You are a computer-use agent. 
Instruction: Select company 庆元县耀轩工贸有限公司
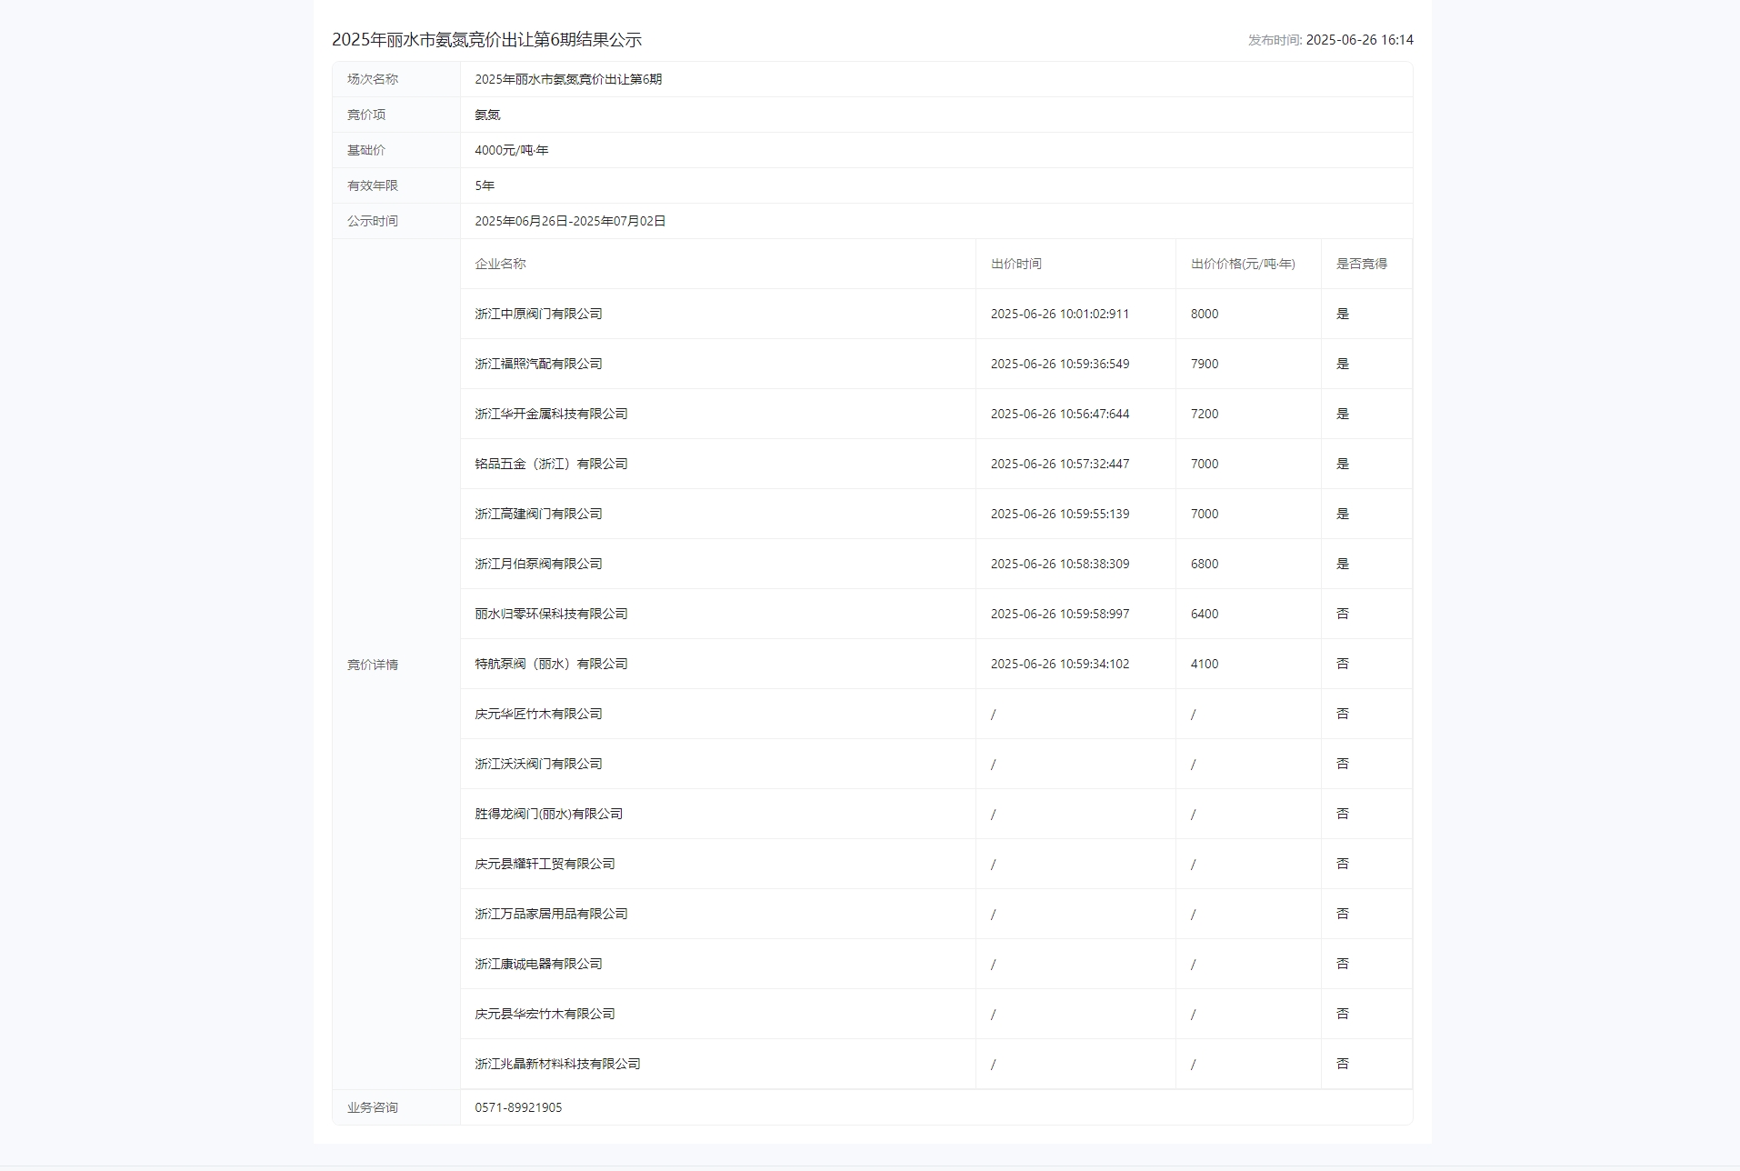pyautogui.click(x=545, y=864)
